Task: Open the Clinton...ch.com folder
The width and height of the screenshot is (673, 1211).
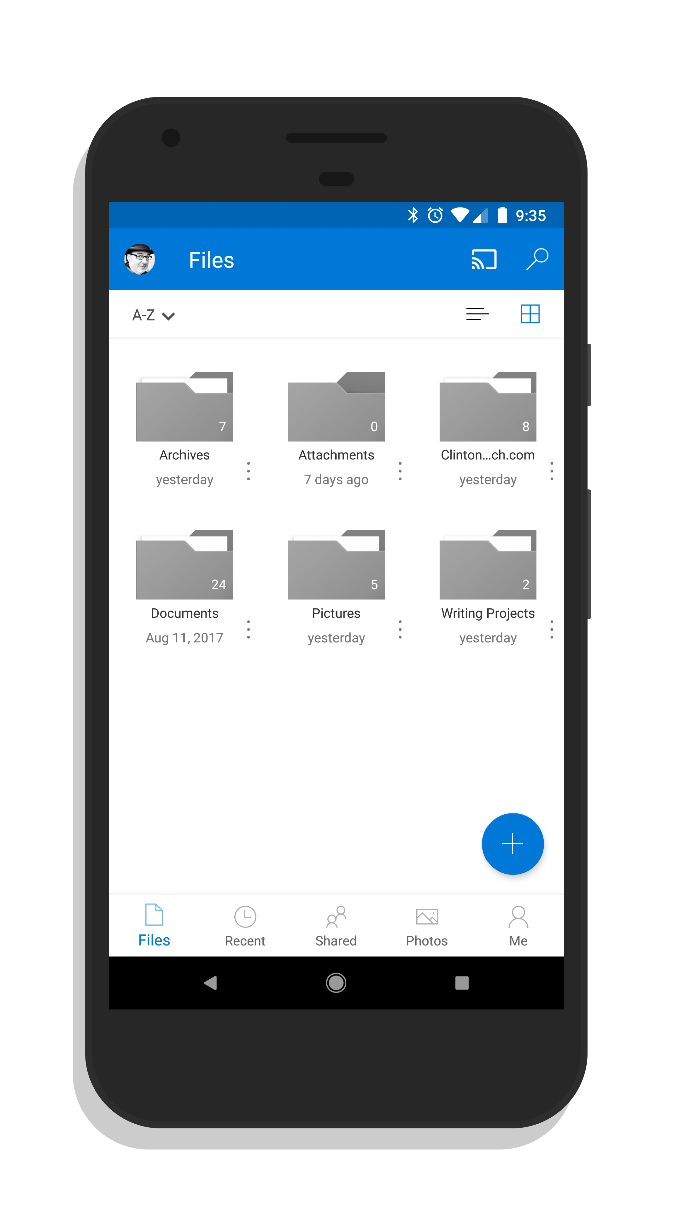Action: pyautogui.click(x=487, y=406)
